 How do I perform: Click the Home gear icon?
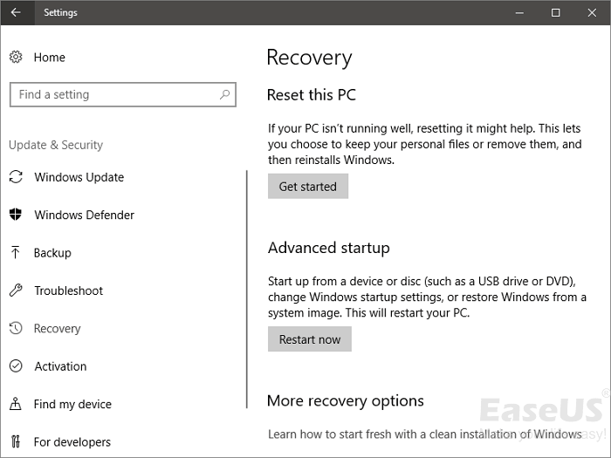click(x=16, y=58)
